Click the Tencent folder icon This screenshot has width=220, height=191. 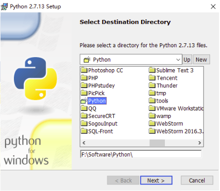tap(152, 78)
